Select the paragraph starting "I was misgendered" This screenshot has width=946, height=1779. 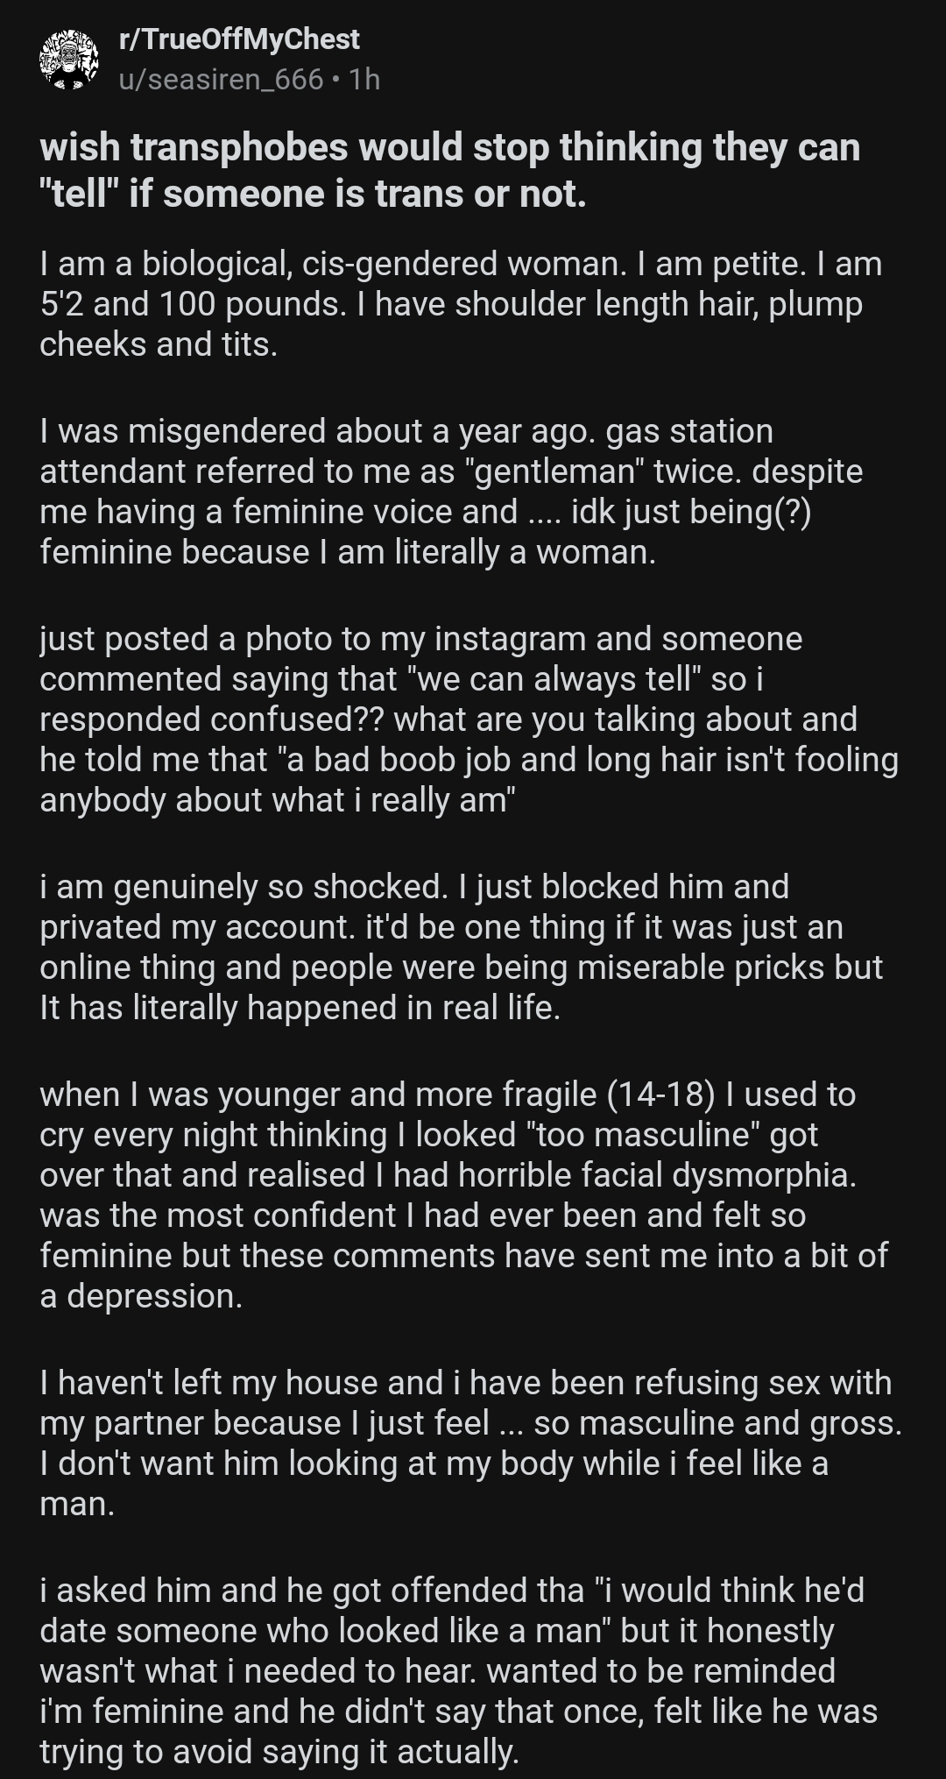pos(451,492)
